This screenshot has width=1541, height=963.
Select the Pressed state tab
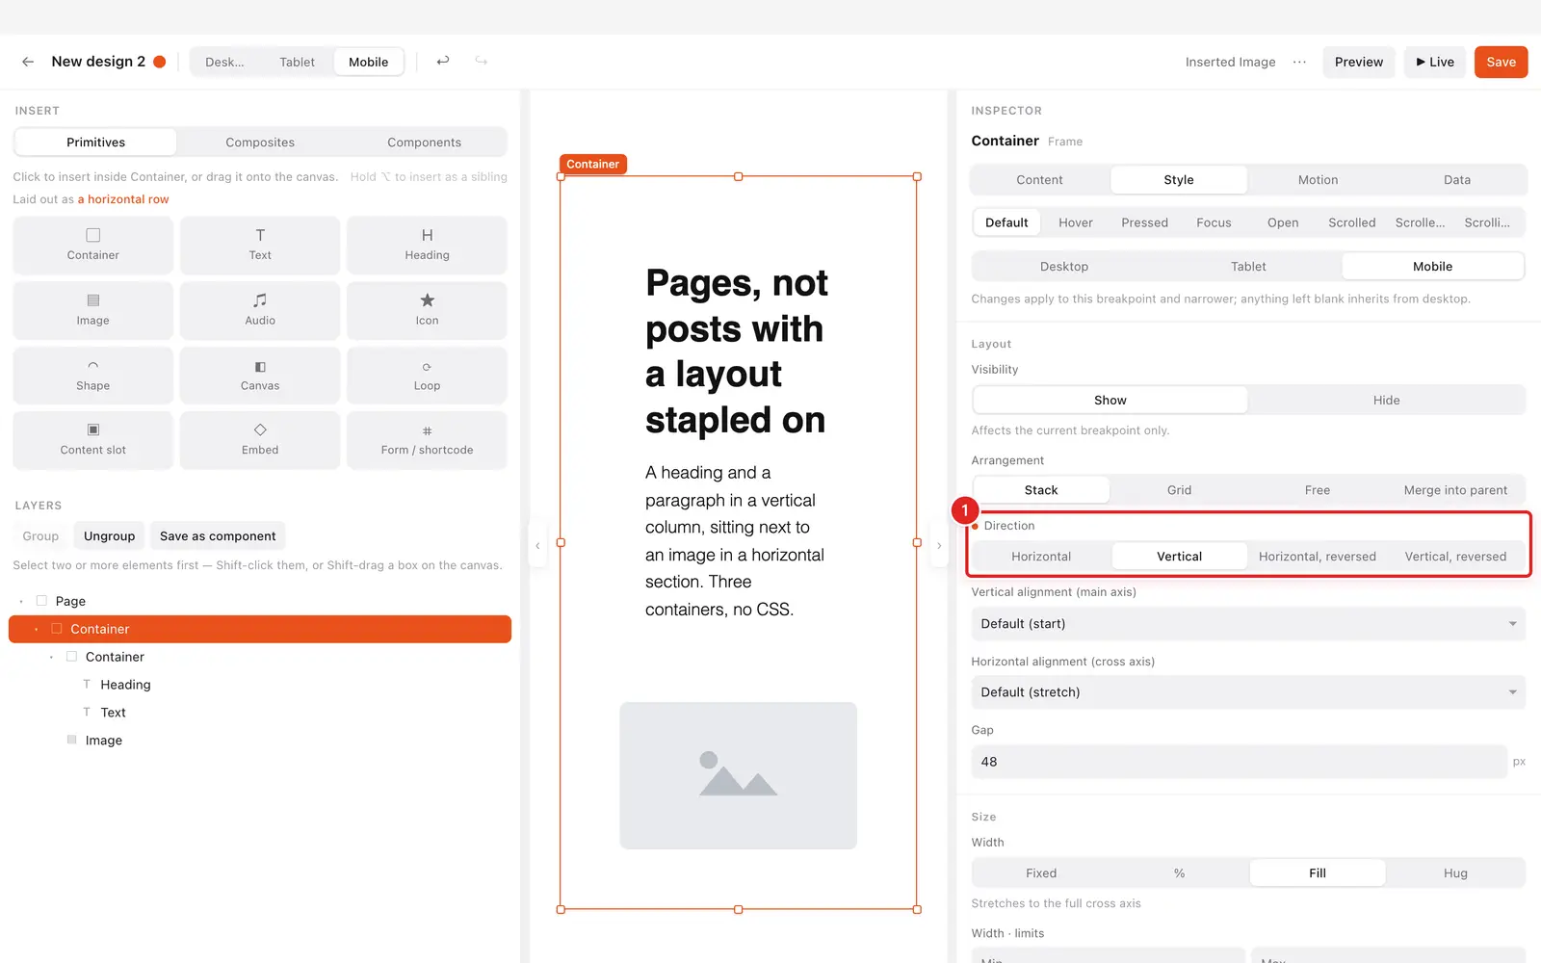pos(1144,222)
